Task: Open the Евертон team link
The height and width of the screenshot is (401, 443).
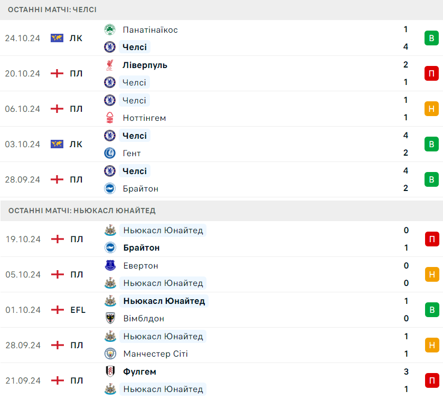Action: 140,265
